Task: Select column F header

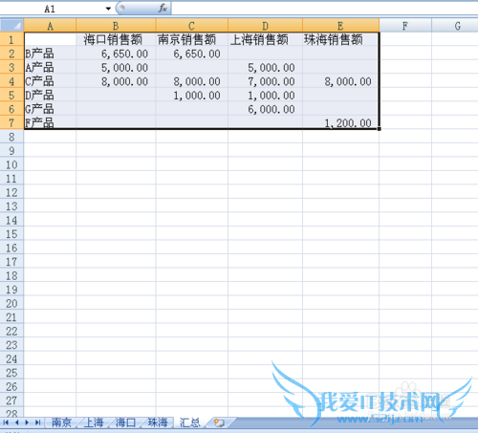Action: point(405,26)
